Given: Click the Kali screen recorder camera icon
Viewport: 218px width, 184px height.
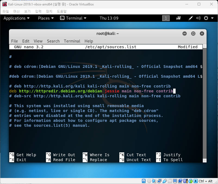Looking at the screenshot, I should point(179,18).
